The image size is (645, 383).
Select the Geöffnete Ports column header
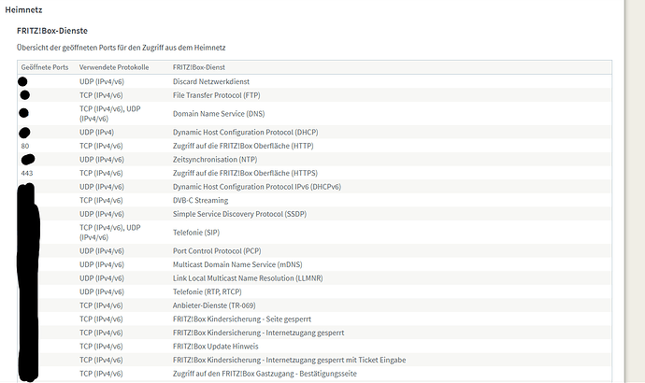43,67
